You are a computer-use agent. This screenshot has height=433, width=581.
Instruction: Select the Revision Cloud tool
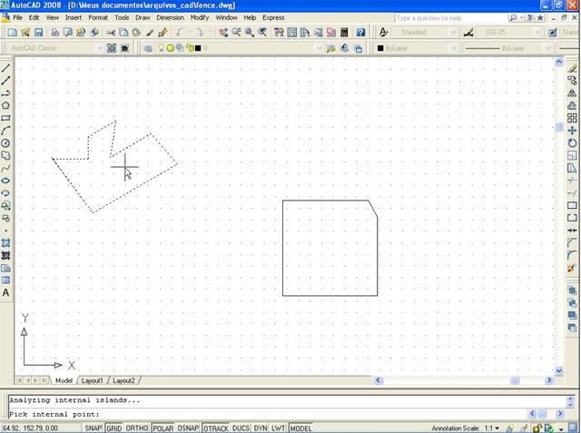tap(5, 155)
